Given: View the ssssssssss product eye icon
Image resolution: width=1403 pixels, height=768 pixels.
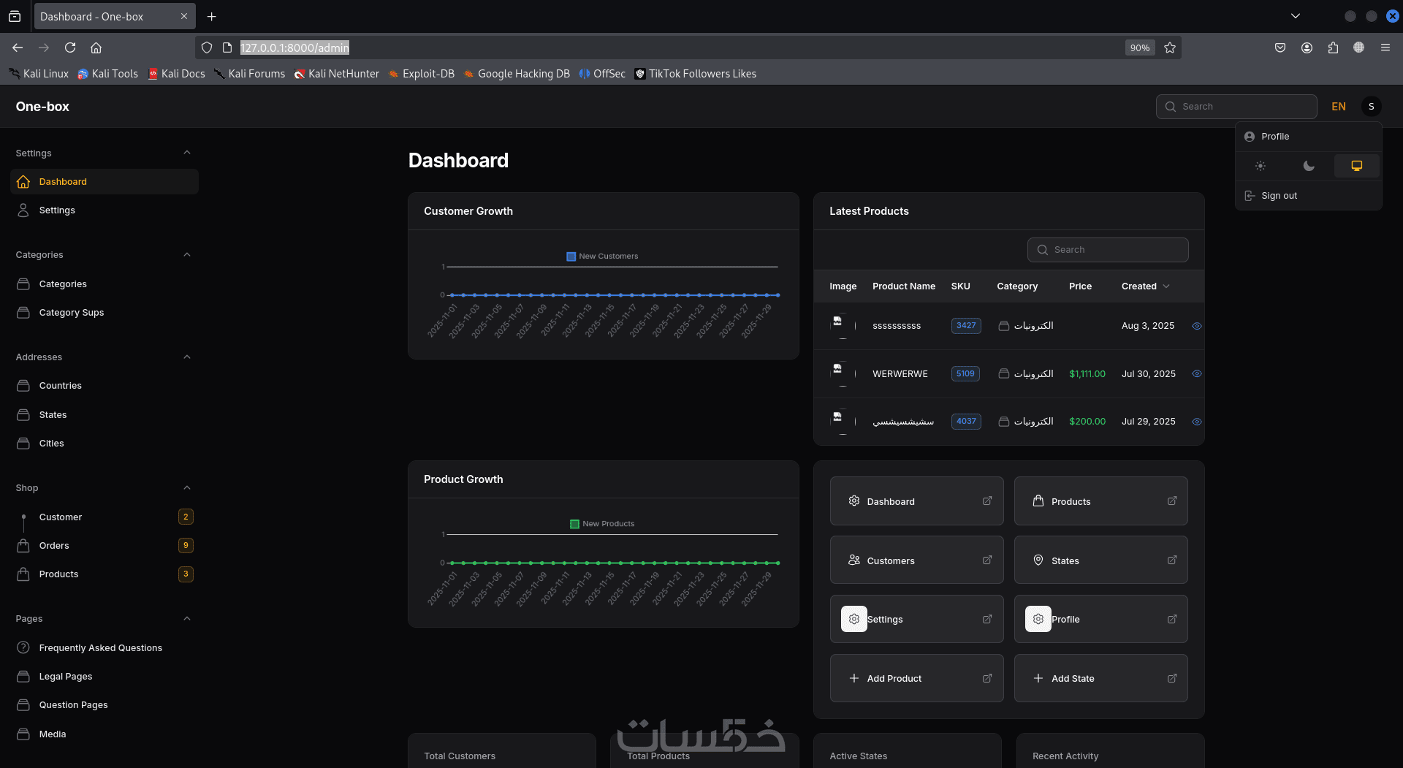Looking at the screenshot, I should coord(1197,326).
